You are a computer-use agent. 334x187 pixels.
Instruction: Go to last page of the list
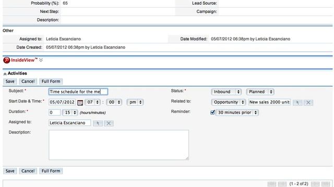tap(326, 184)
